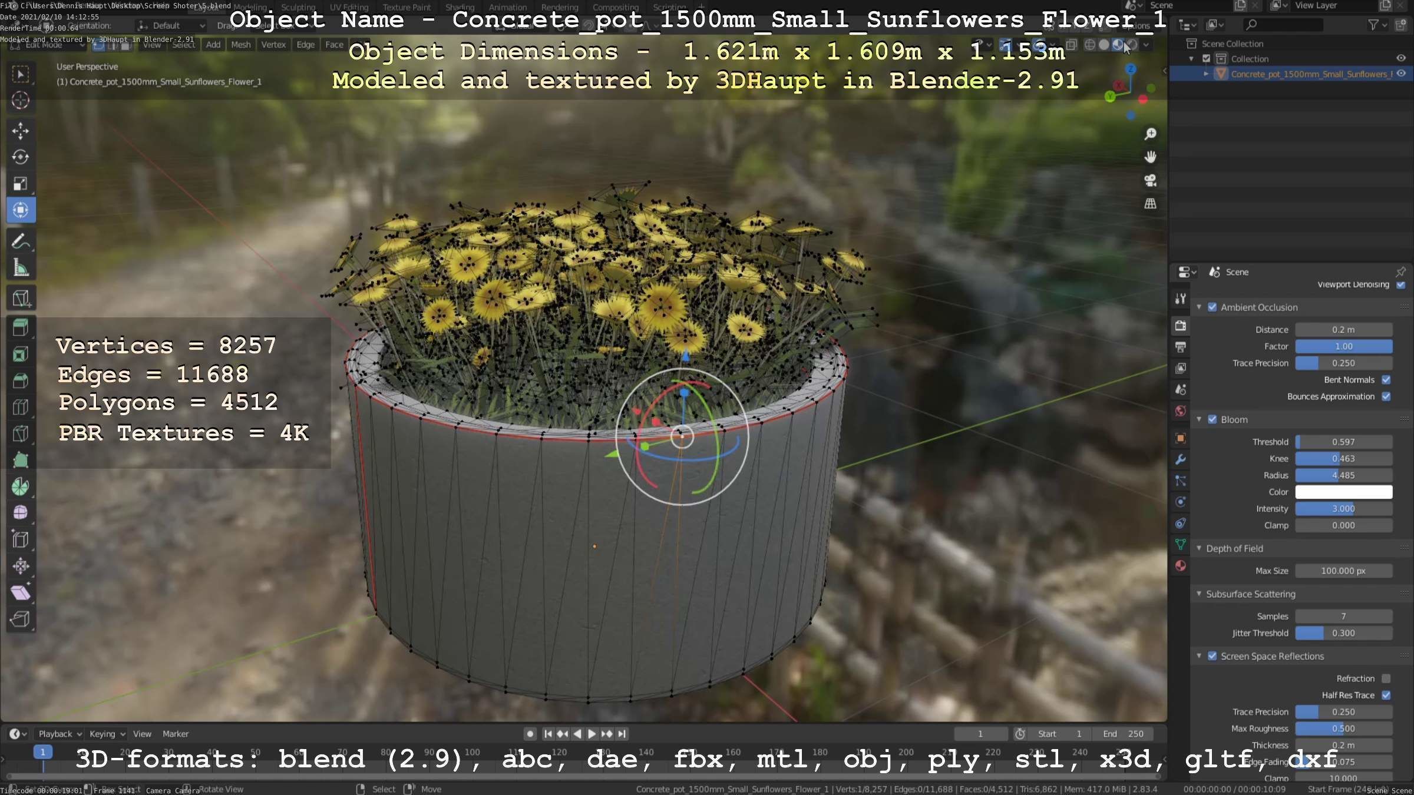Image resolution: width=1414 pixels, height=795 pixels.
Task: Select the Cursor tool
Action: [x=21, y=100]
